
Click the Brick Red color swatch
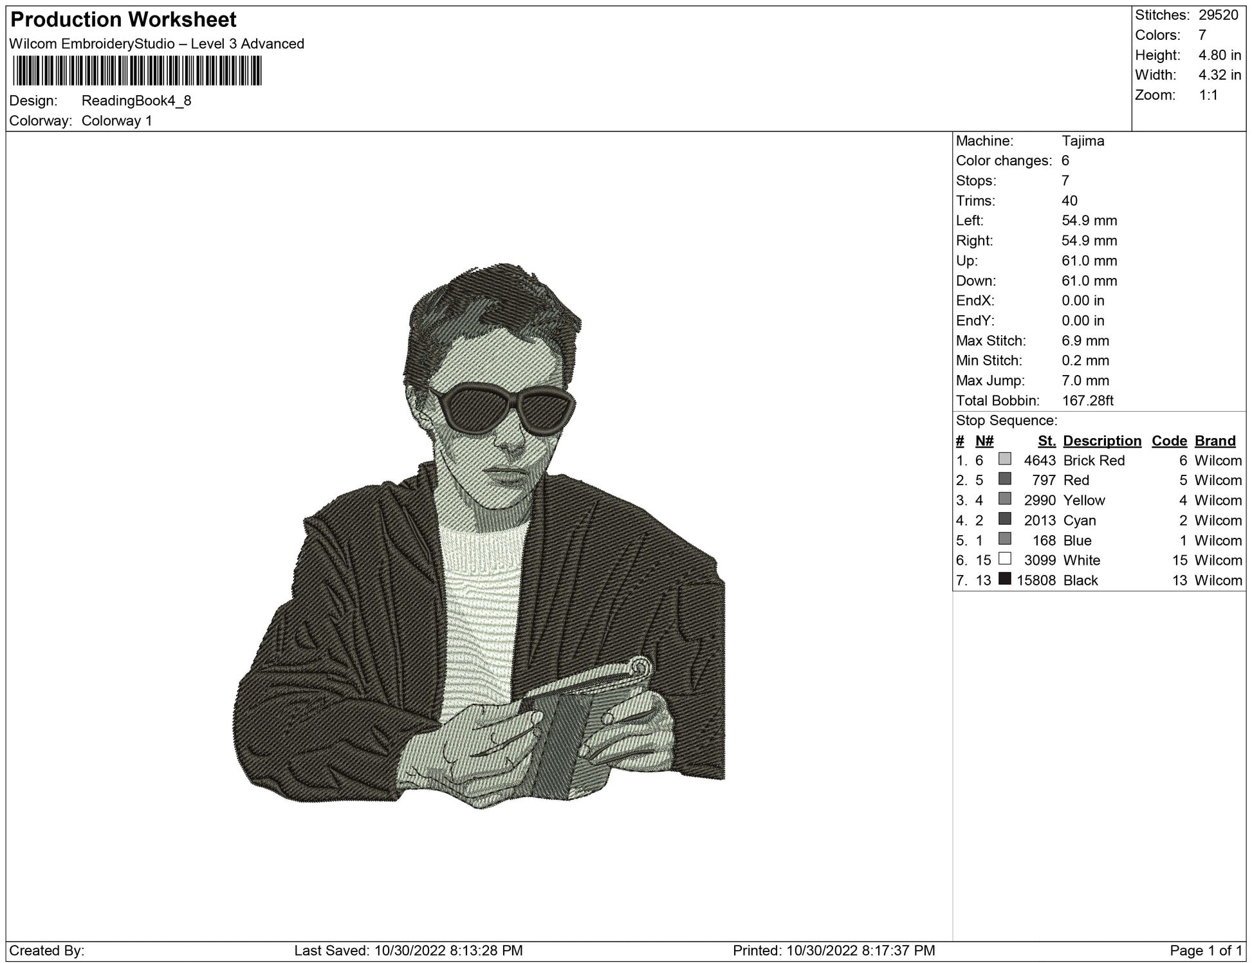pyautogui.click(x=1004, y=459)
